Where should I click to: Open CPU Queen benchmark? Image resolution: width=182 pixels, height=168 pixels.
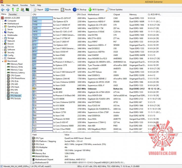(15, 76)
